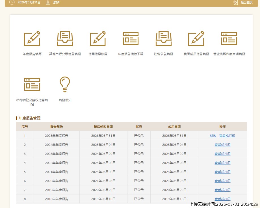This screenshot has width=260, height=208.
Task: Open the 营业执照作废声明填报 icon
Action: coord(229,39)
